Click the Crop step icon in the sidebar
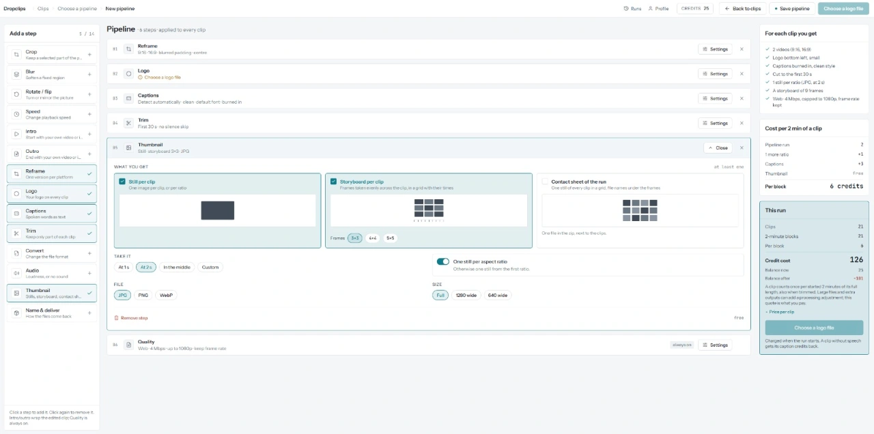This screenshot has height=434, width=874. pos(16,55)
